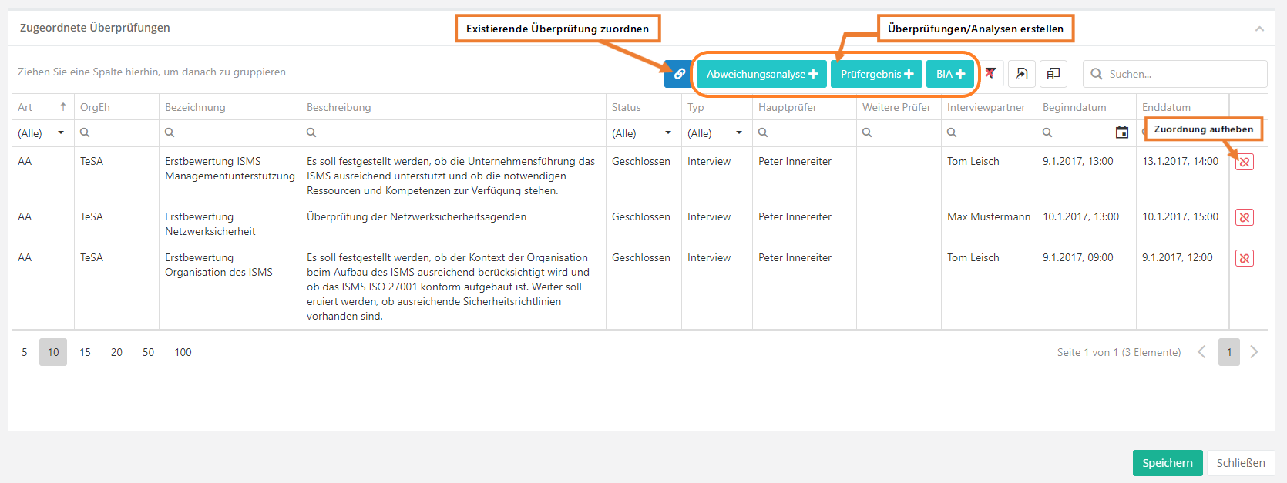Click the export icon in the toolbar
The width and height of the screenshot is (1287, 483).
pos(1022,74)
